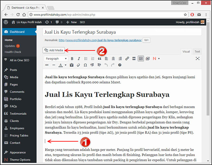Screen dimensions: 212x165
Task: Open the post permalink URL
Action: pyautogui.click(x=100, y=40)
